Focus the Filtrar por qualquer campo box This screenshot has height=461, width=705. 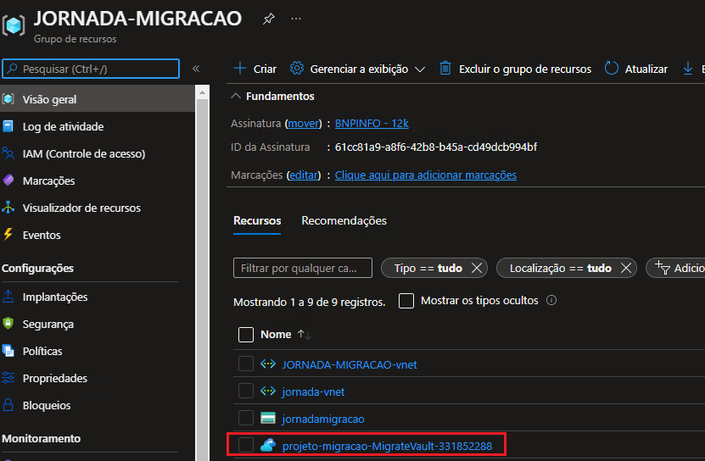pyautogui.click(x=303, y=269)
